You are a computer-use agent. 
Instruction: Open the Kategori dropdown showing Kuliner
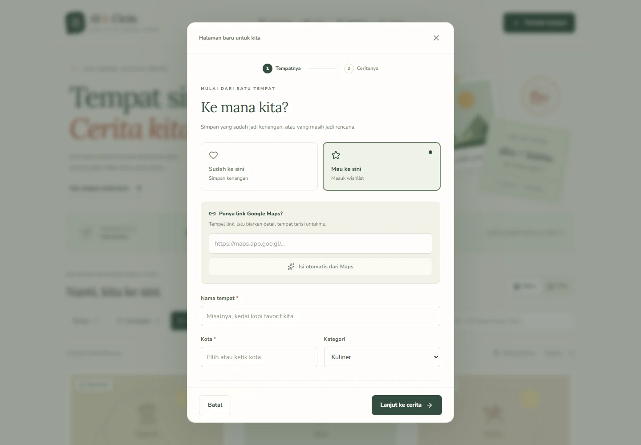pos(382,357)
